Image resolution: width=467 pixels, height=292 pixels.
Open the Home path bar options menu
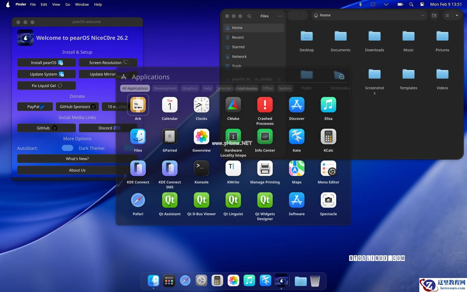click(422, 15)
